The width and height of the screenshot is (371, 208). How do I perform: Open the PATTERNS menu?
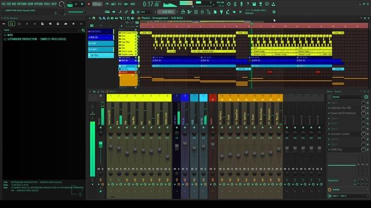click(x=22, y=4)
